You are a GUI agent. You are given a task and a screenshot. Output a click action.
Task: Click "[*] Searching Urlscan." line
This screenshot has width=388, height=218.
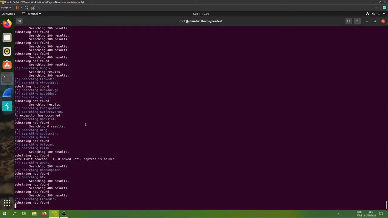[34, 144]
